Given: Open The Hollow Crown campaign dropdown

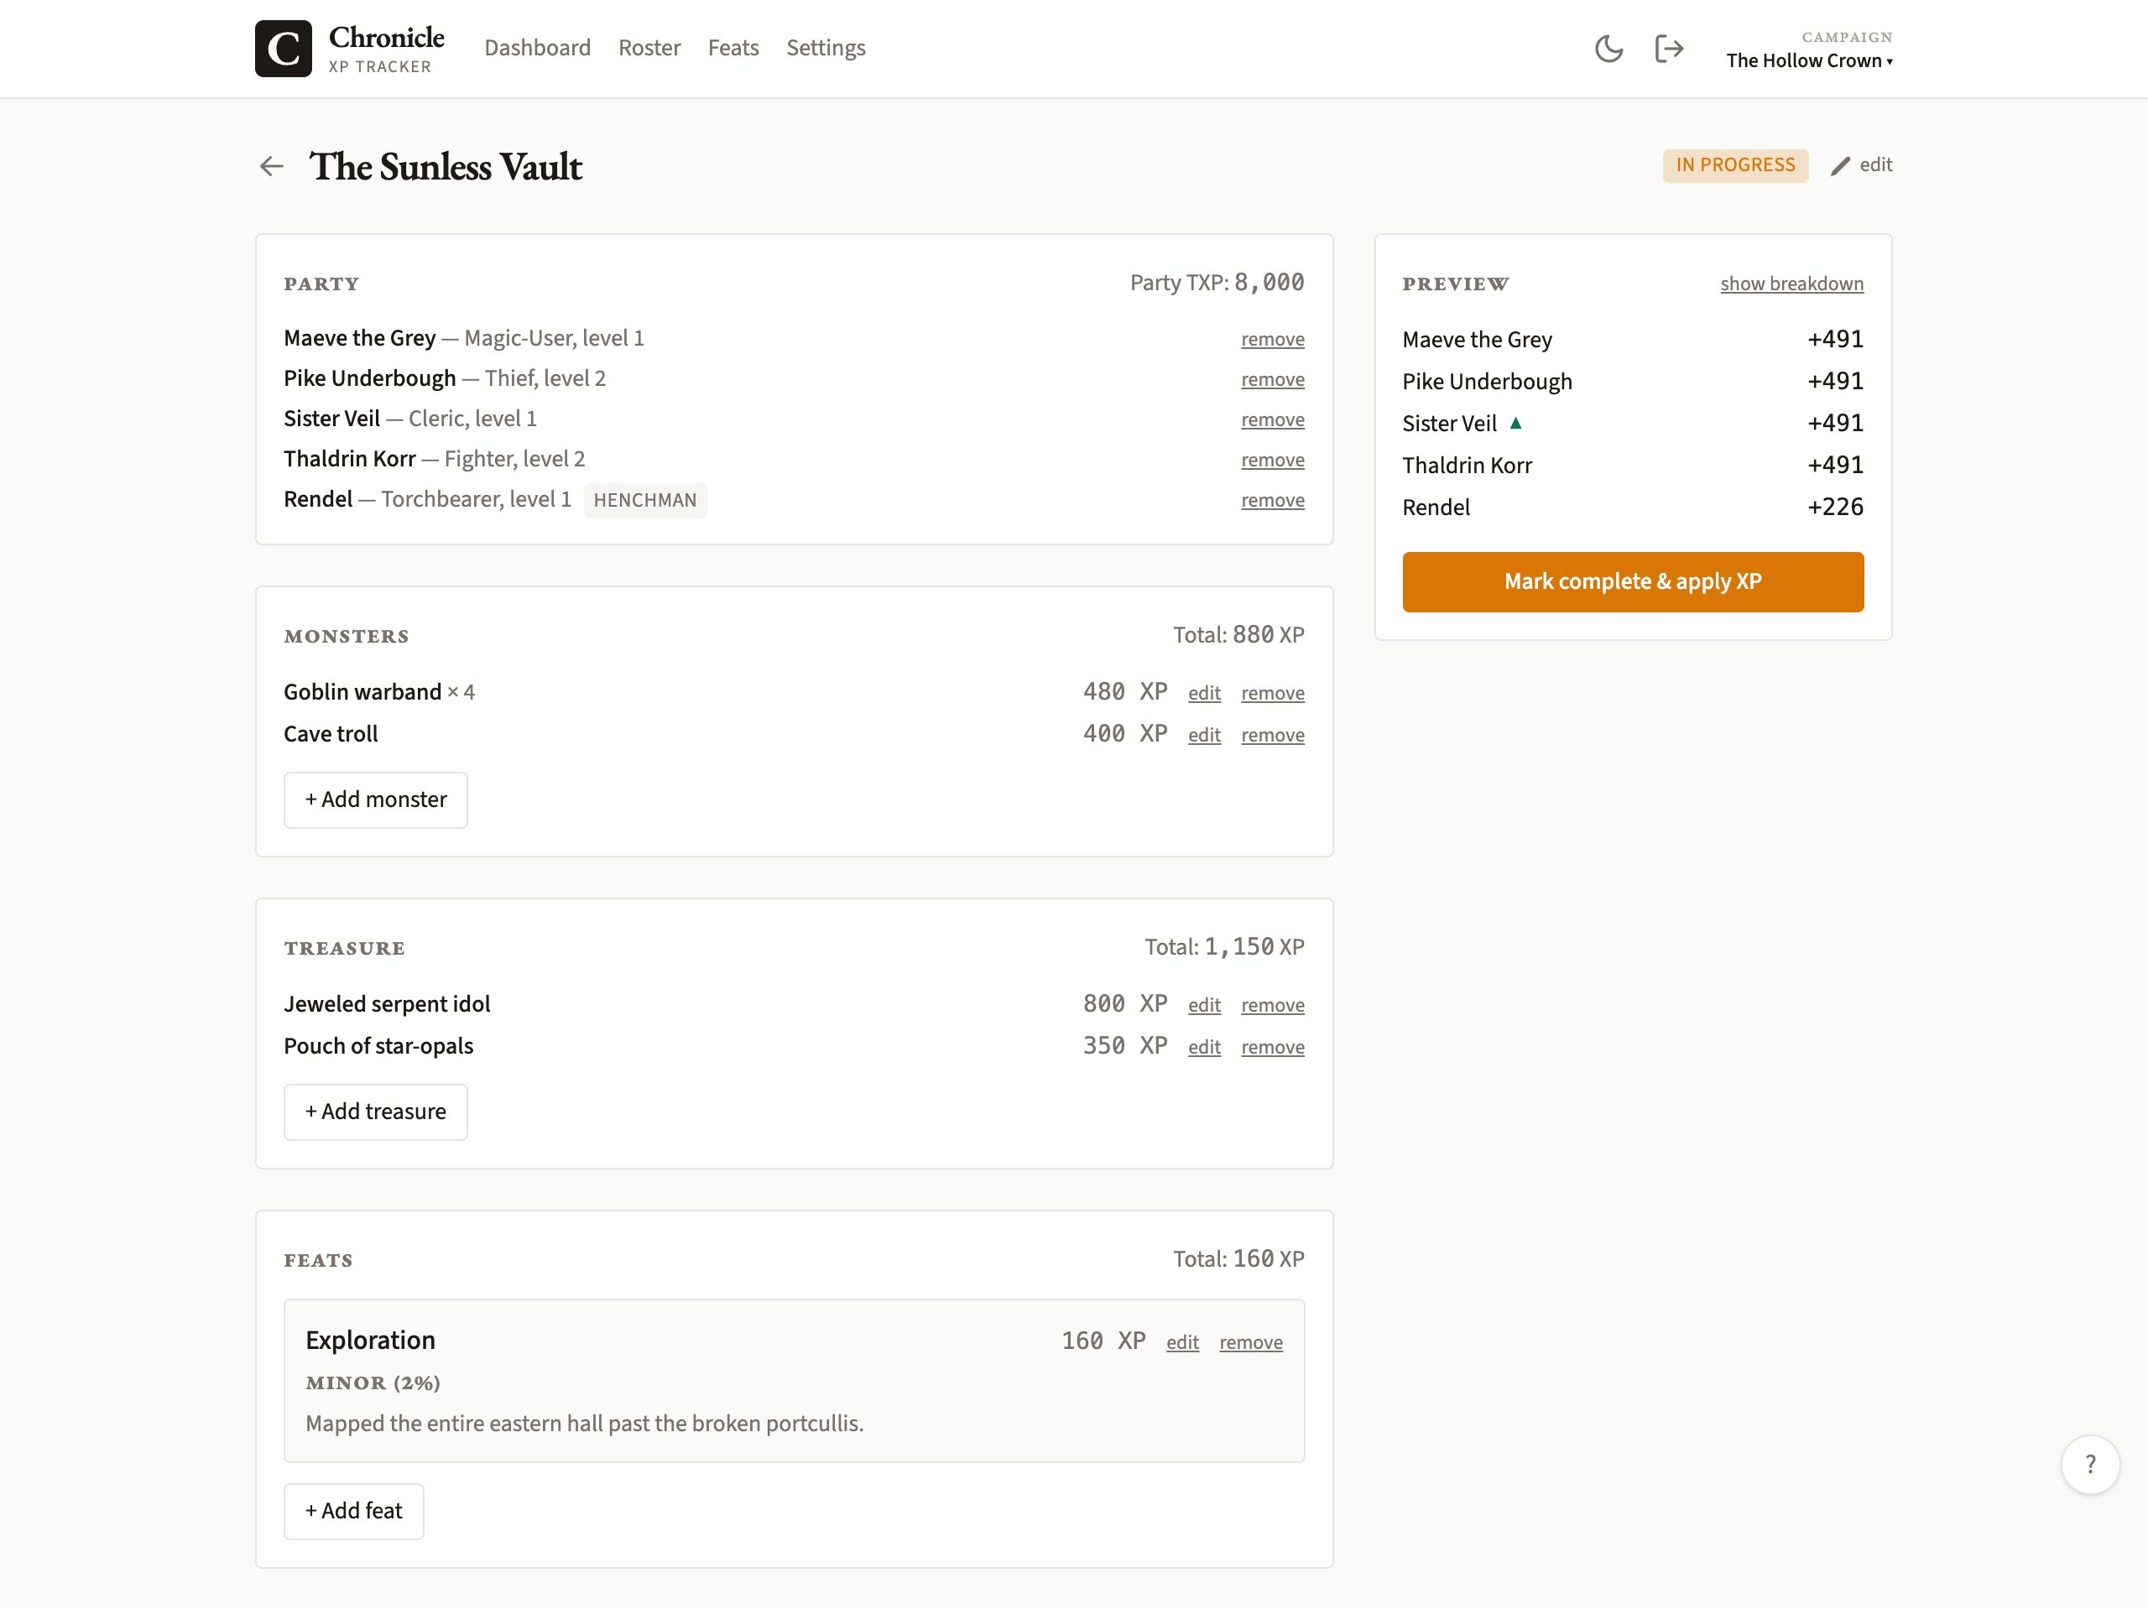Looking at the screenshot, I should coord(1809,60).
